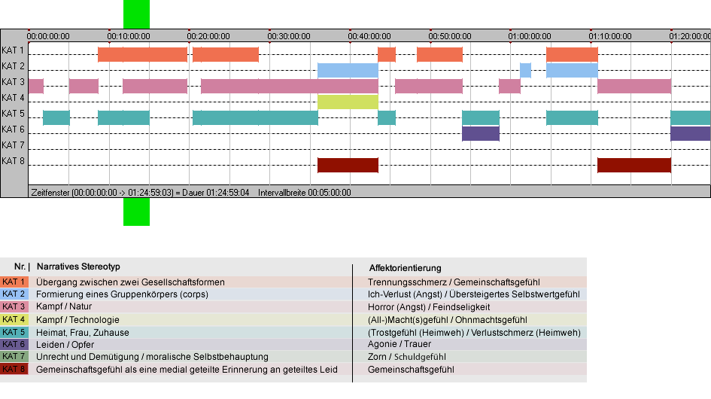
Task: Select light blue KAT 2 segment before 00:40:00:00
Action: pos(348,70)
